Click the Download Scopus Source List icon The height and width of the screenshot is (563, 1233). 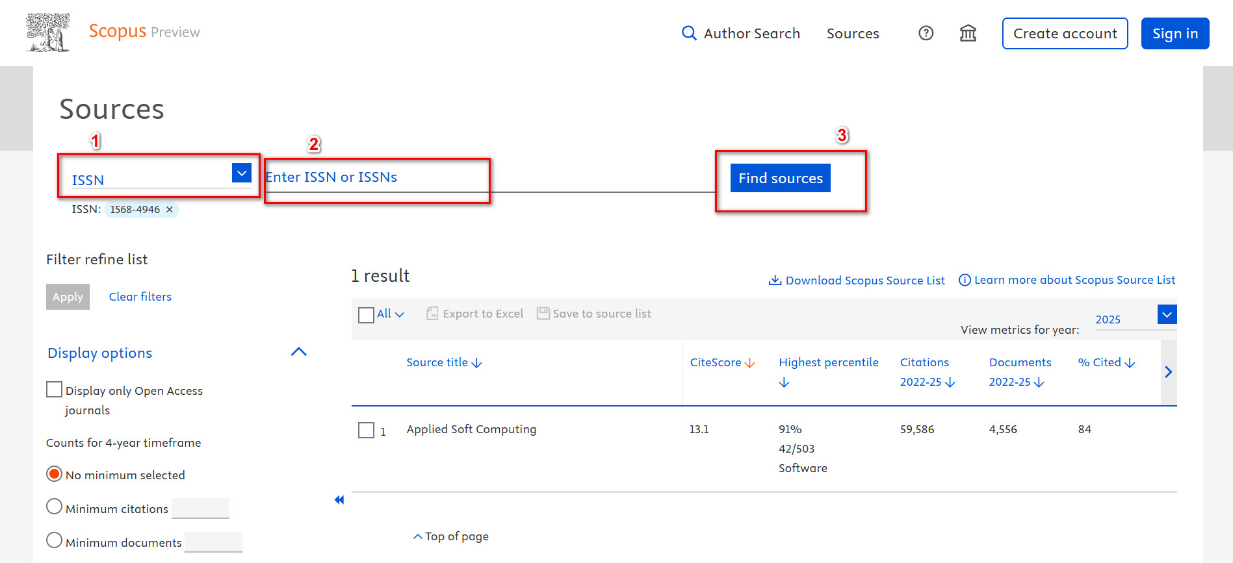tap(775, 280)
